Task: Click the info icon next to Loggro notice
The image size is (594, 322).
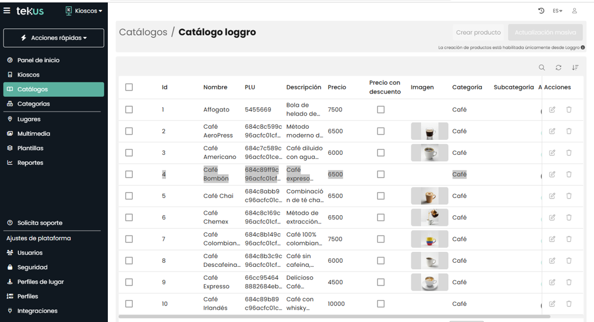Action: click(583, 48)
